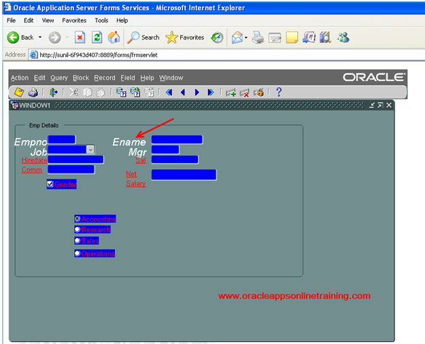This screenshot has width=425, height=344.
Task: Expand the Job dropdown list
Action: (90, 150)
